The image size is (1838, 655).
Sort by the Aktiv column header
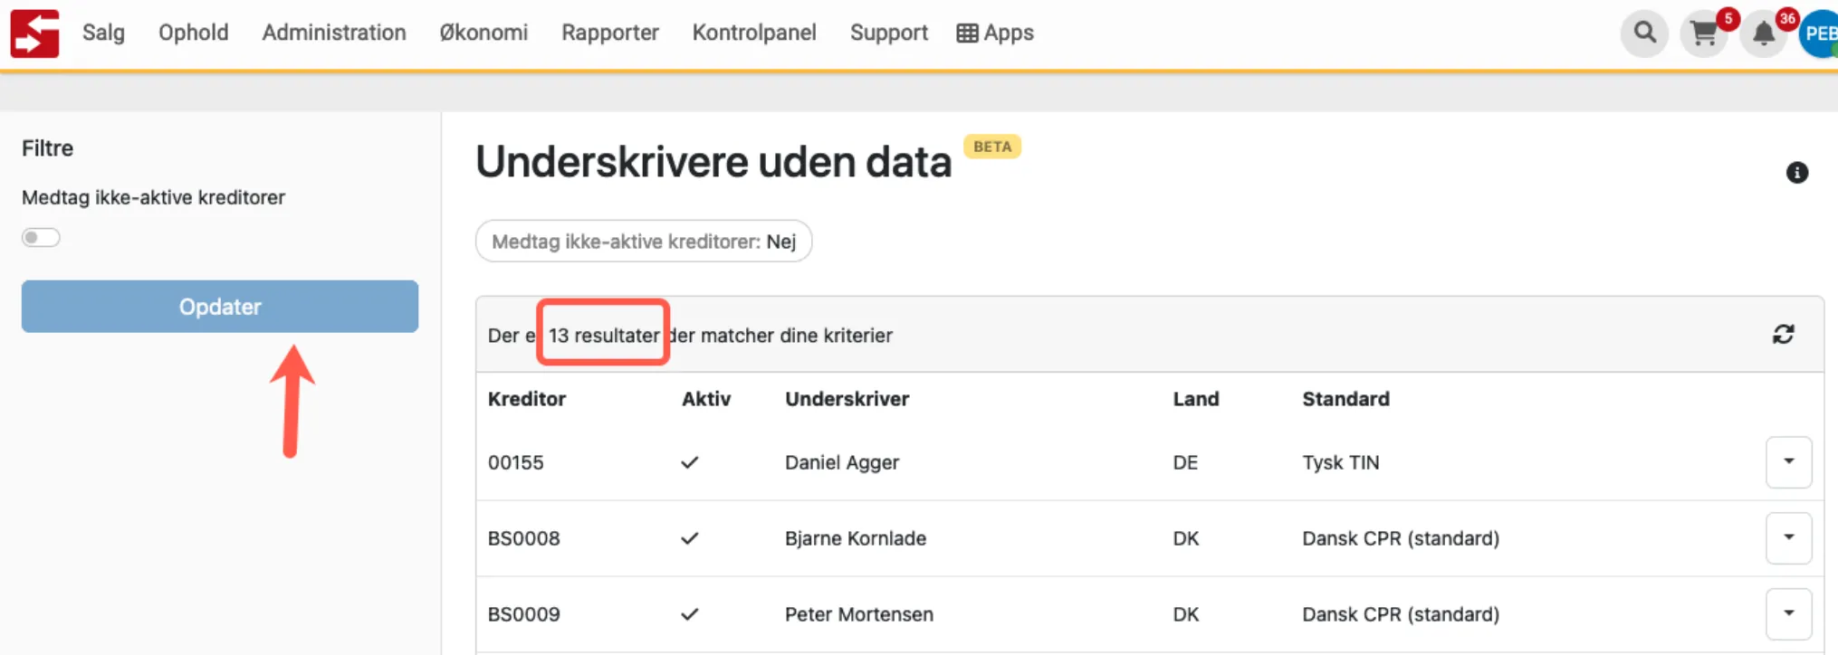pos(706,399)
